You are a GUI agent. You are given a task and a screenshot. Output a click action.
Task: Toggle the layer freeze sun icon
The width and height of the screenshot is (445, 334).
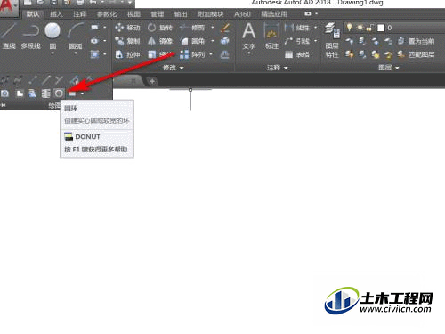[360, 28]
